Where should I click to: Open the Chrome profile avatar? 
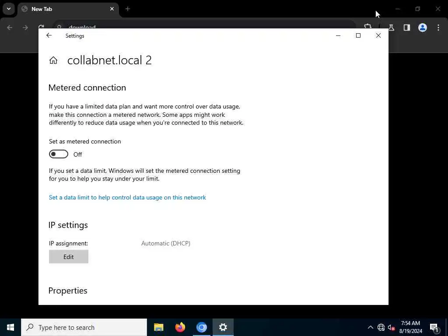point(423,28)
